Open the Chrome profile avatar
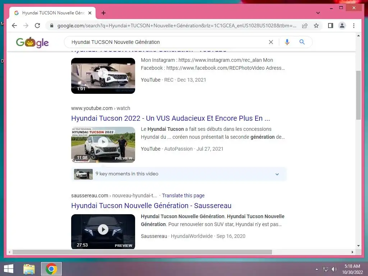 (342, 26)
